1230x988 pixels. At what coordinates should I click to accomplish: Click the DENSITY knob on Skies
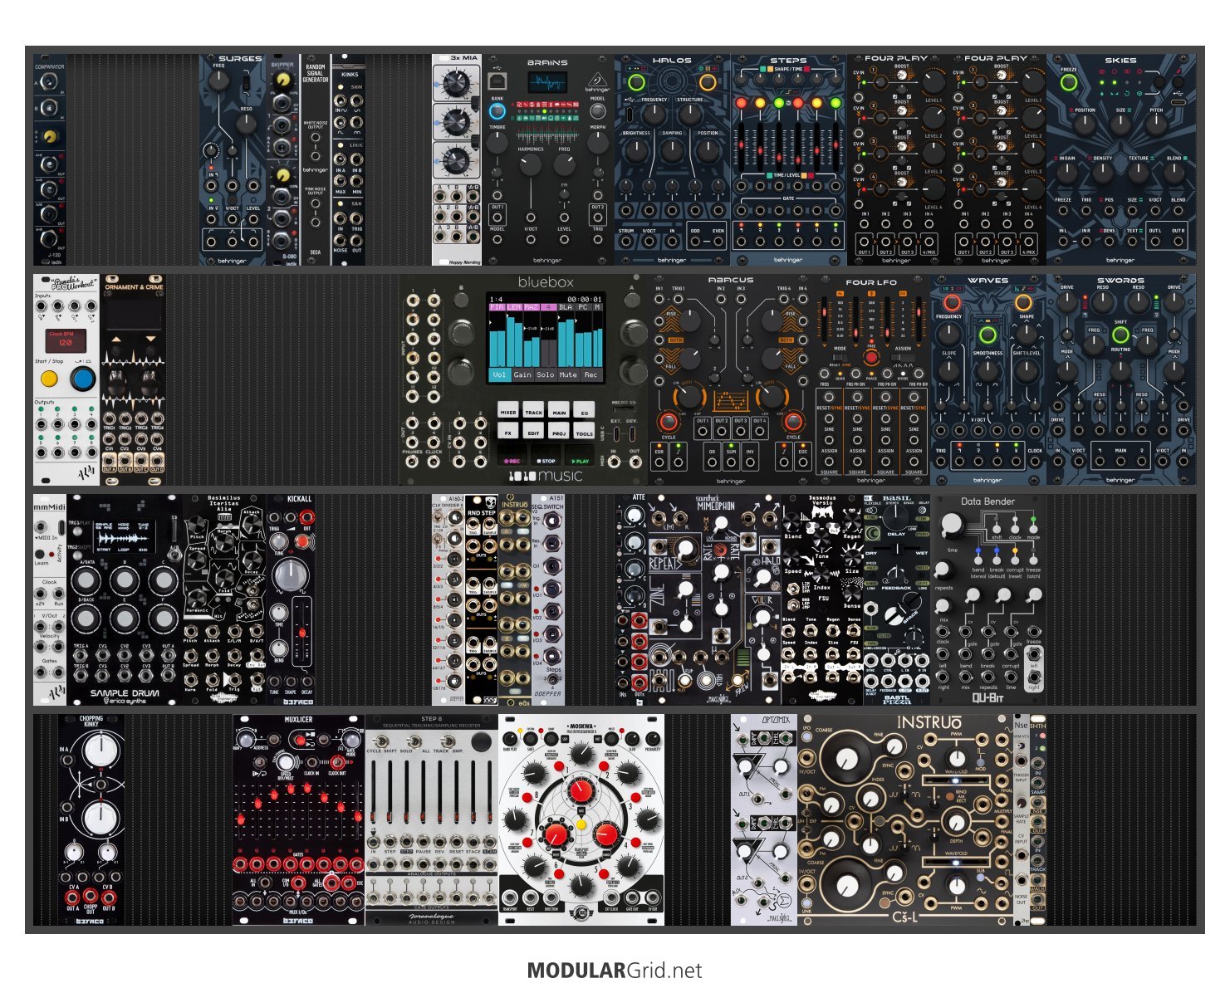click(x=1102, y=174)
